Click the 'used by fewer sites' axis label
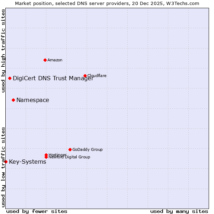This screenshot has height=214, width=214. pyautogui.click(x=37, y=211)
